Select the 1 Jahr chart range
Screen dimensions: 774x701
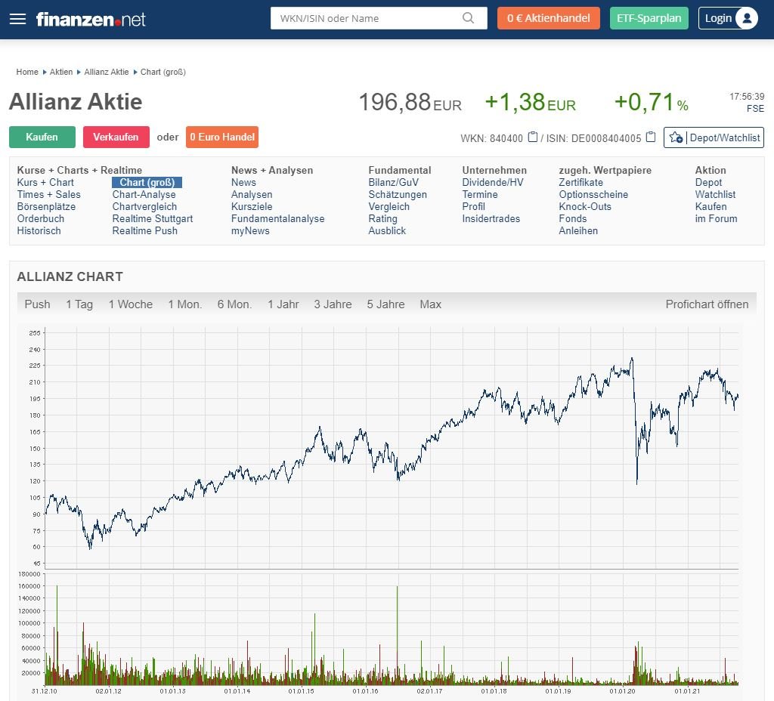click(x=283, y=304)
